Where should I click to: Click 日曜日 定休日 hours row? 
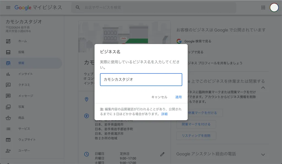(115, 154)
